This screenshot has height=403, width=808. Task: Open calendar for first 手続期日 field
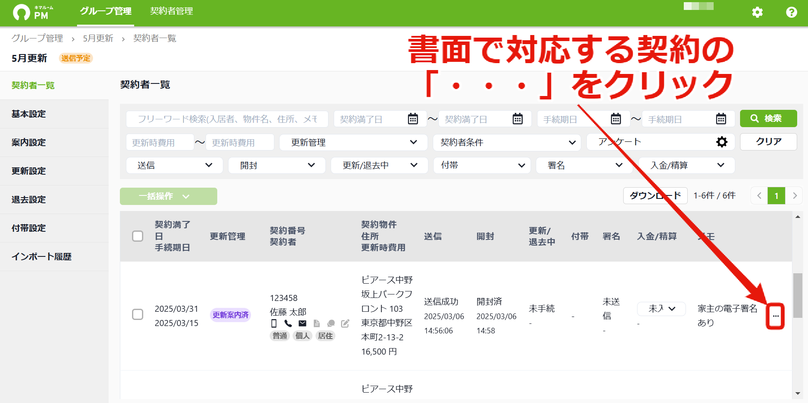[616, 119]
